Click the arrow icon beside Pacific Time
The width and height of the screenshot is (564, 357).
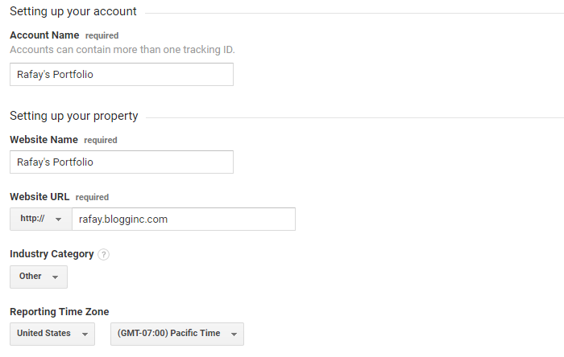[x=234, y=334]
